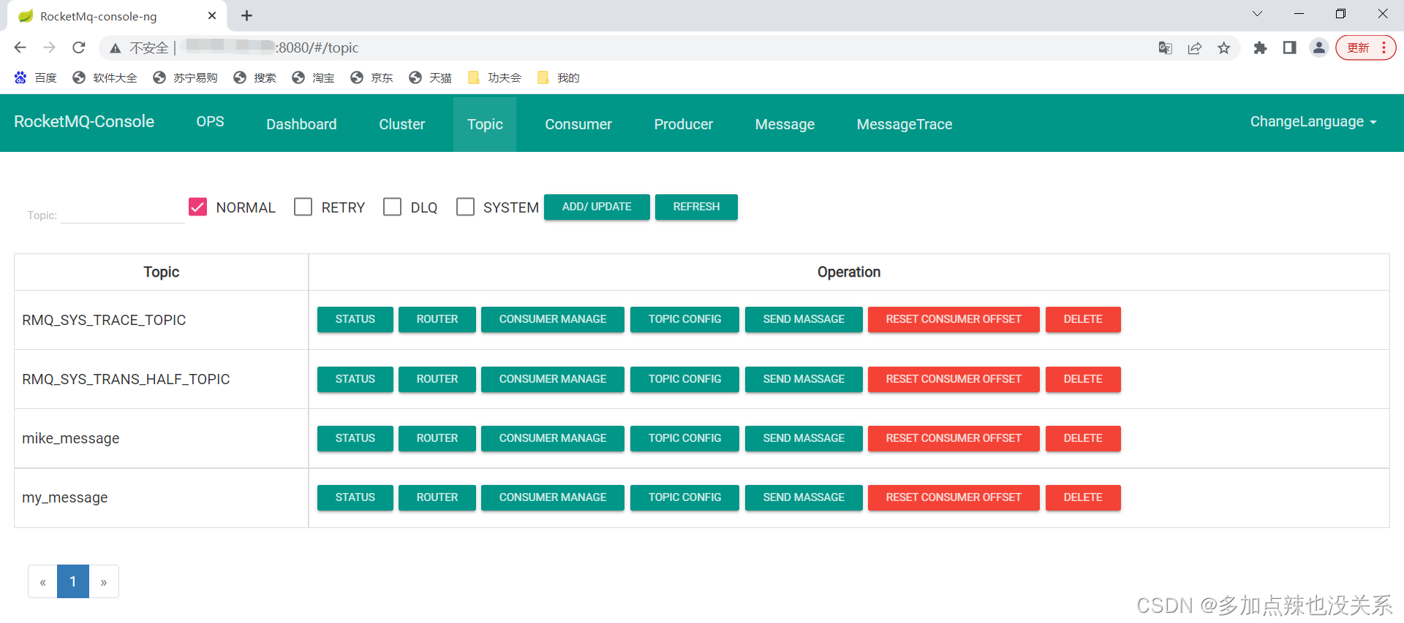Open ROUTER for mike_message
The image size is (1404, 623).
coord(437,438)
